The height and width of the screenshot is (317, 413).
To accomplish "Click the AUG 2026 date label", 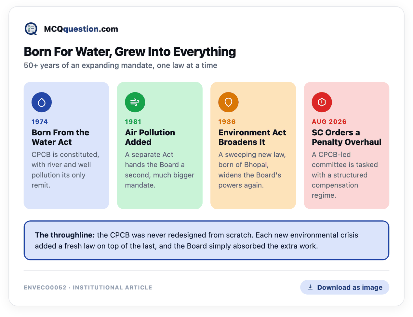I will tap(329, 122).
